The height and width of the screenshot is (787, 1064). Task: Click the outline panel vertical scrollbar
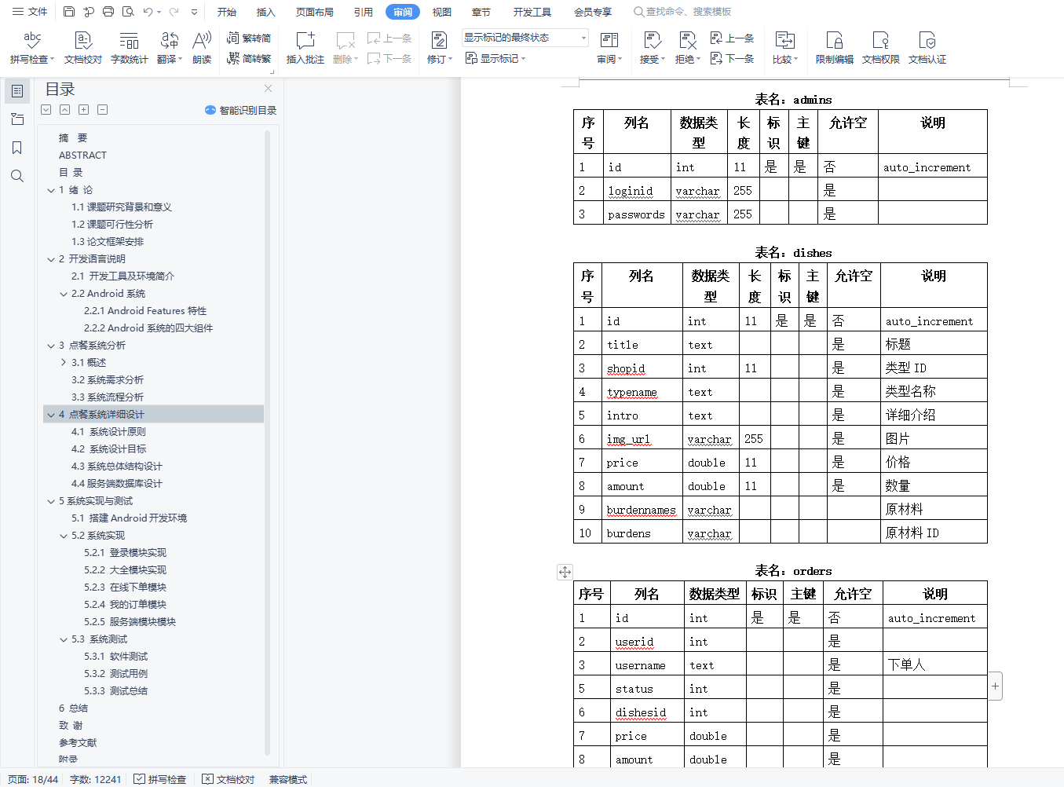(x=267, y=443)
